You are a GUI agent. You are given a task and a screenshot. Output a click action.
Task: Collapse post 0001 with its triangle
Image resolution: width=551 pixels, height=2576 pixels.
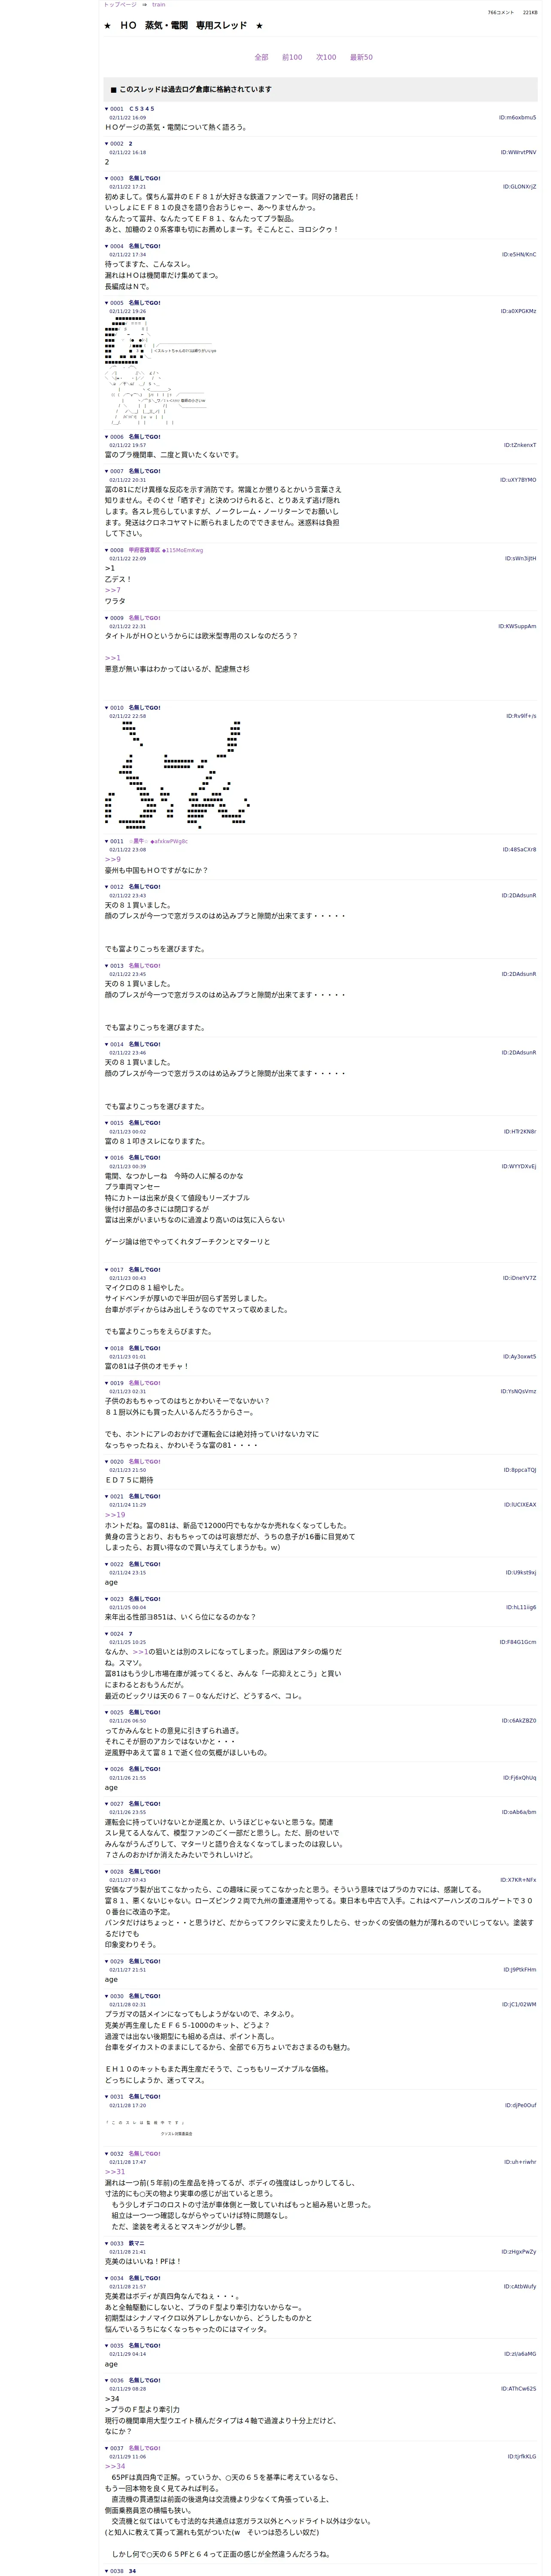pos(107,109)
